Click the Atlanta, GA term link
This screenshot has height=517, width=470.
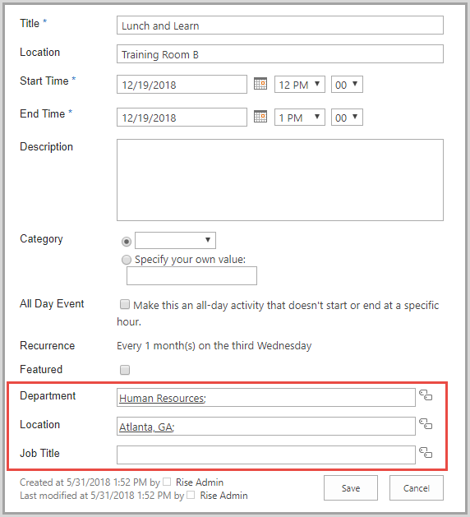(x=146, y=427)
